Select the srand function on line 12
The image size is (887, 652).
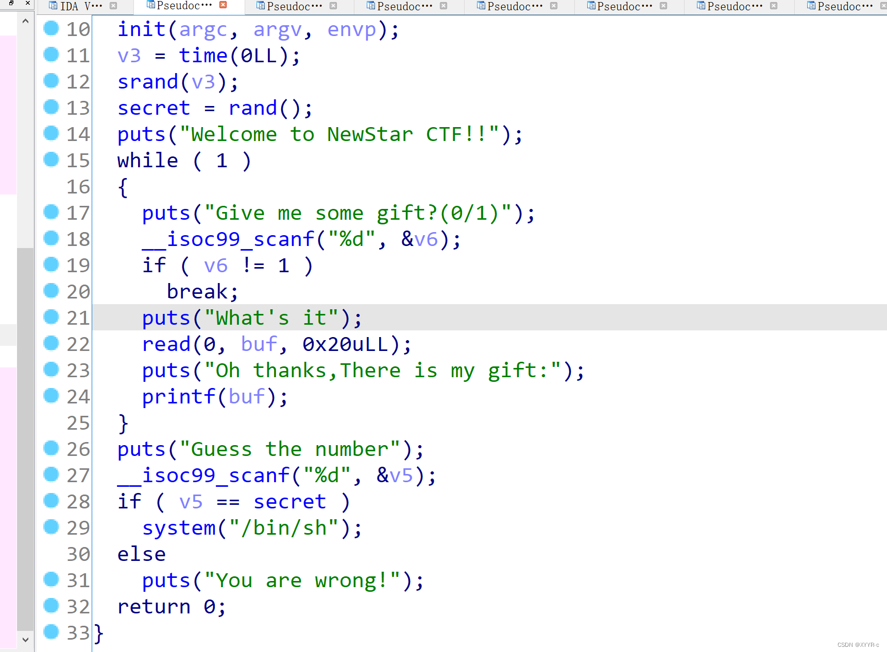click(148, 82)
